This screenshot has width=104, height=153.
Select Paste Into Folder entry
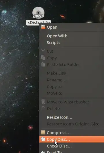72,65
